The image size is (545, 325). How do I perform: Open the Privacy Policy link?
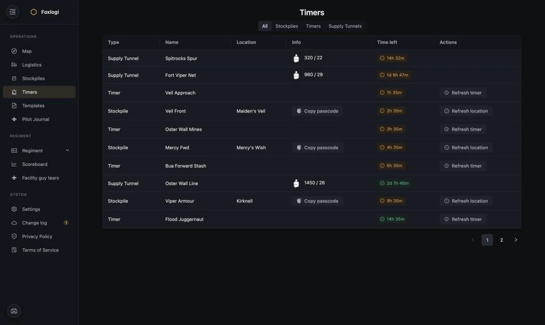coord(37,237)
